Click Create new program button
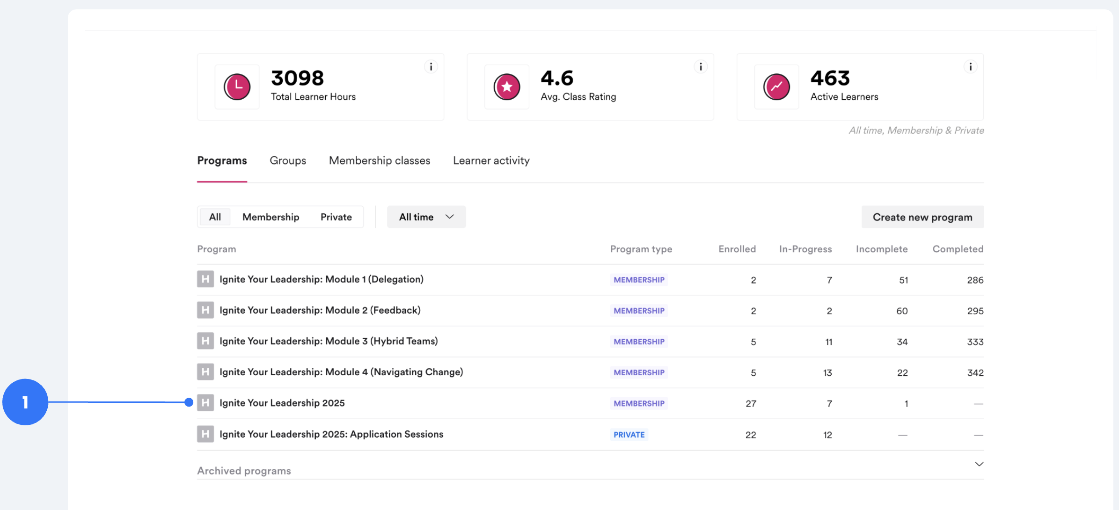This screenshot has height=510, width=1119. point(922,217)
